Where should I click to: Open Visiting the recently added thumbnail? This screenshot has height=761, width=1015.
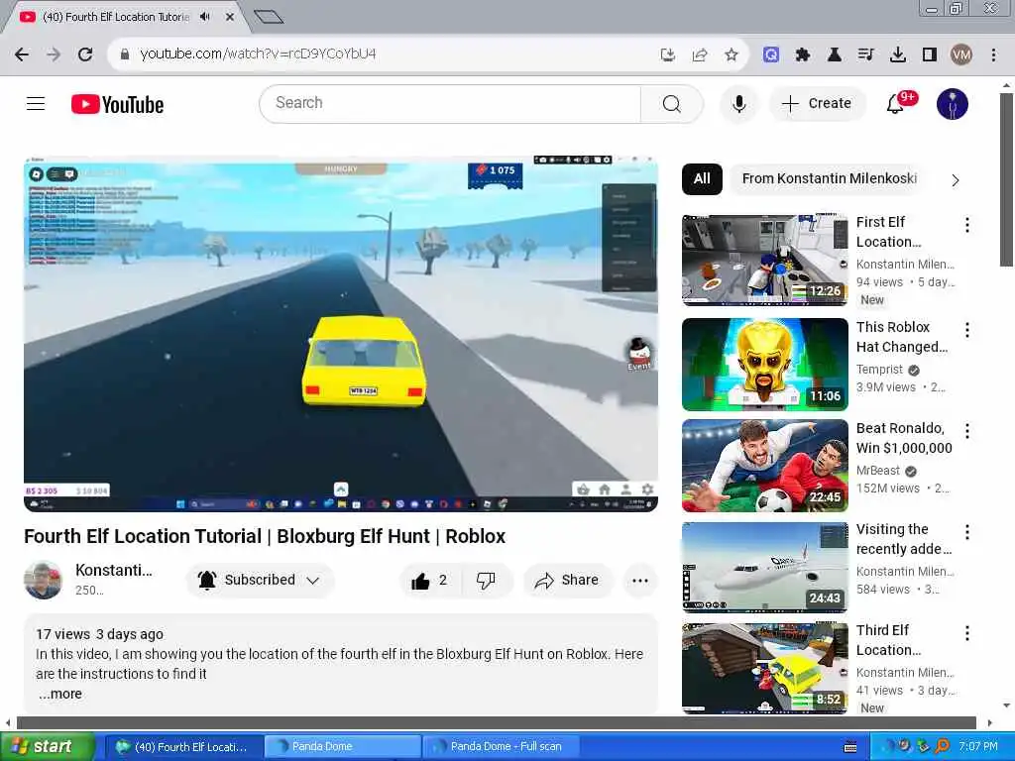(x=764, y=567)
